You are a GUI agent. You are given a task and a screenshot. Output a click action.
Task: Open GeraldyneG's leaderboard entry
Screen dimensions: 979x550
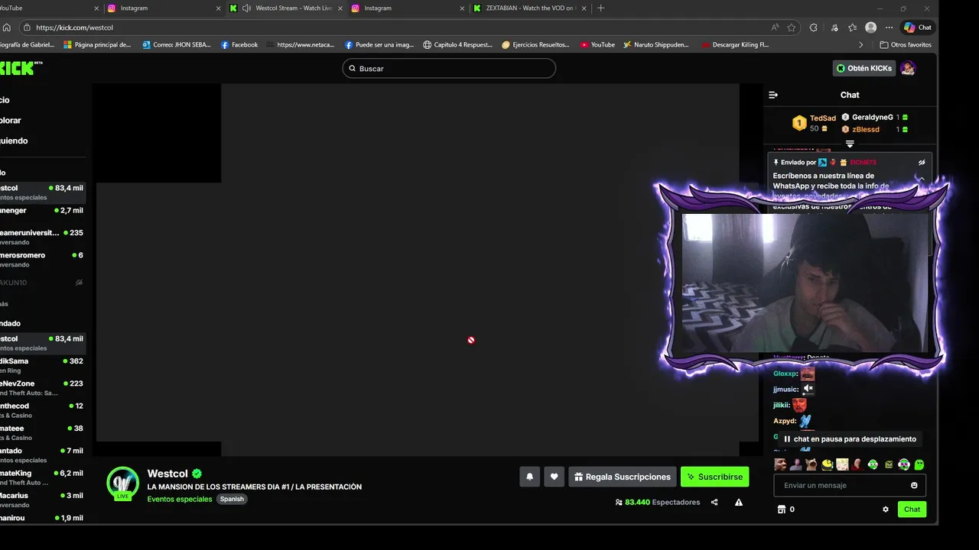pyautogui.click(x=874, y=118)
